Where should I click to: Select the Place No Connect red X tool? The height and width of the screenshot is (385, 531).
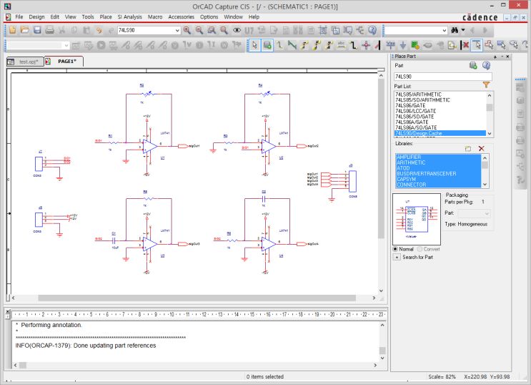click(x=465, y=45)
